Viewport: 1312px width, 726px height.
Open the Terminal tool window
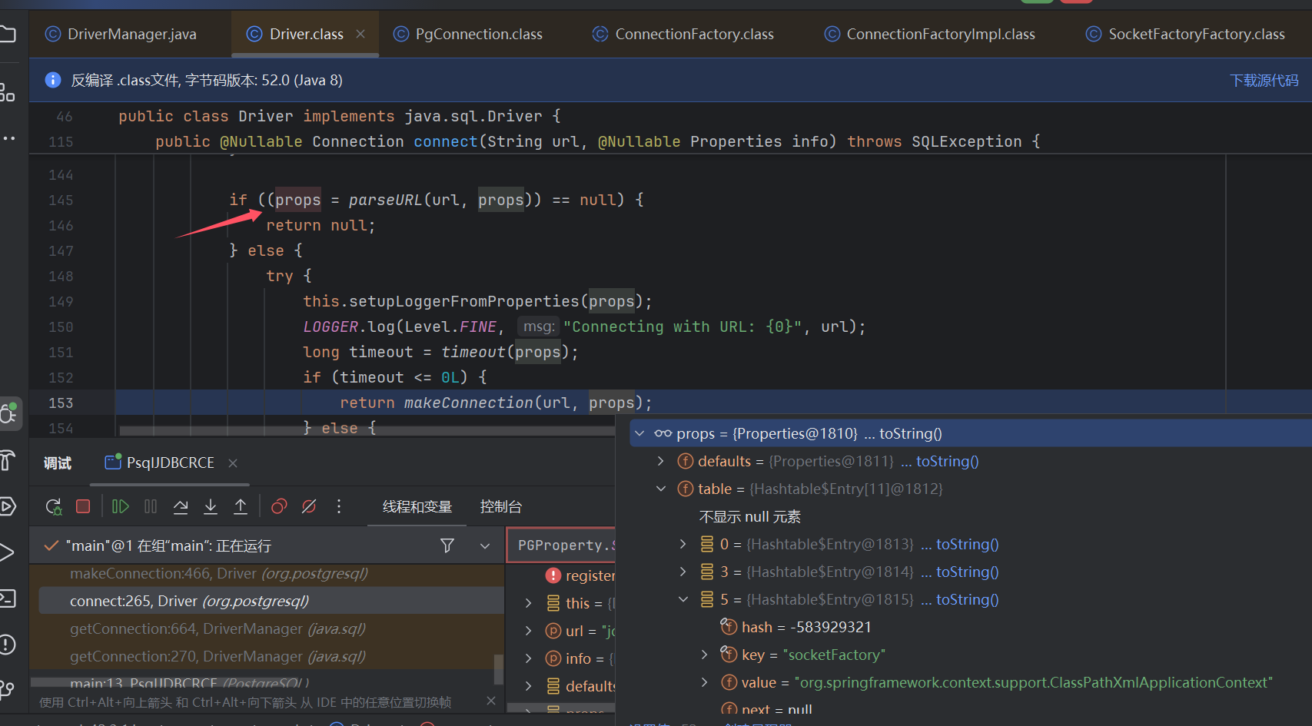pyautogui.click(x=6, y=598)
